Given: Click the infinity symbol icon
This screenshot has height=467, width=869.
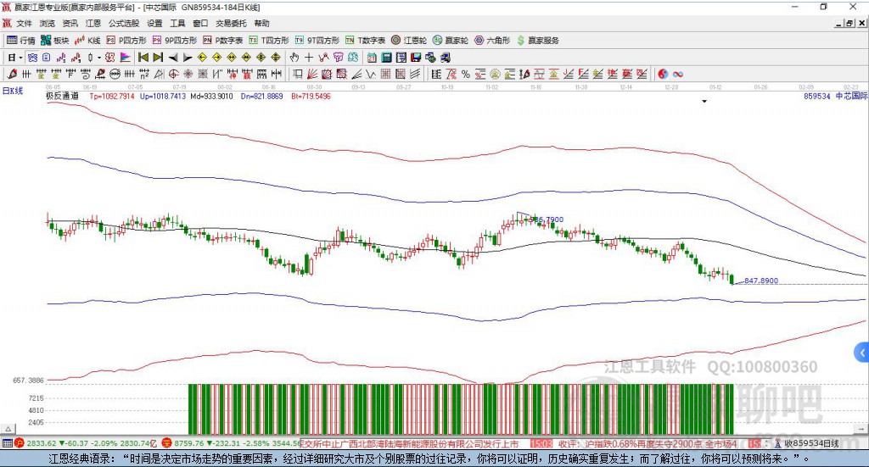Looking at the screenshot, I should (678, 75).
